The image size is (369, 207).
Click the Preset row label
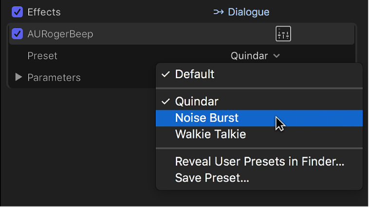point(42,56)
